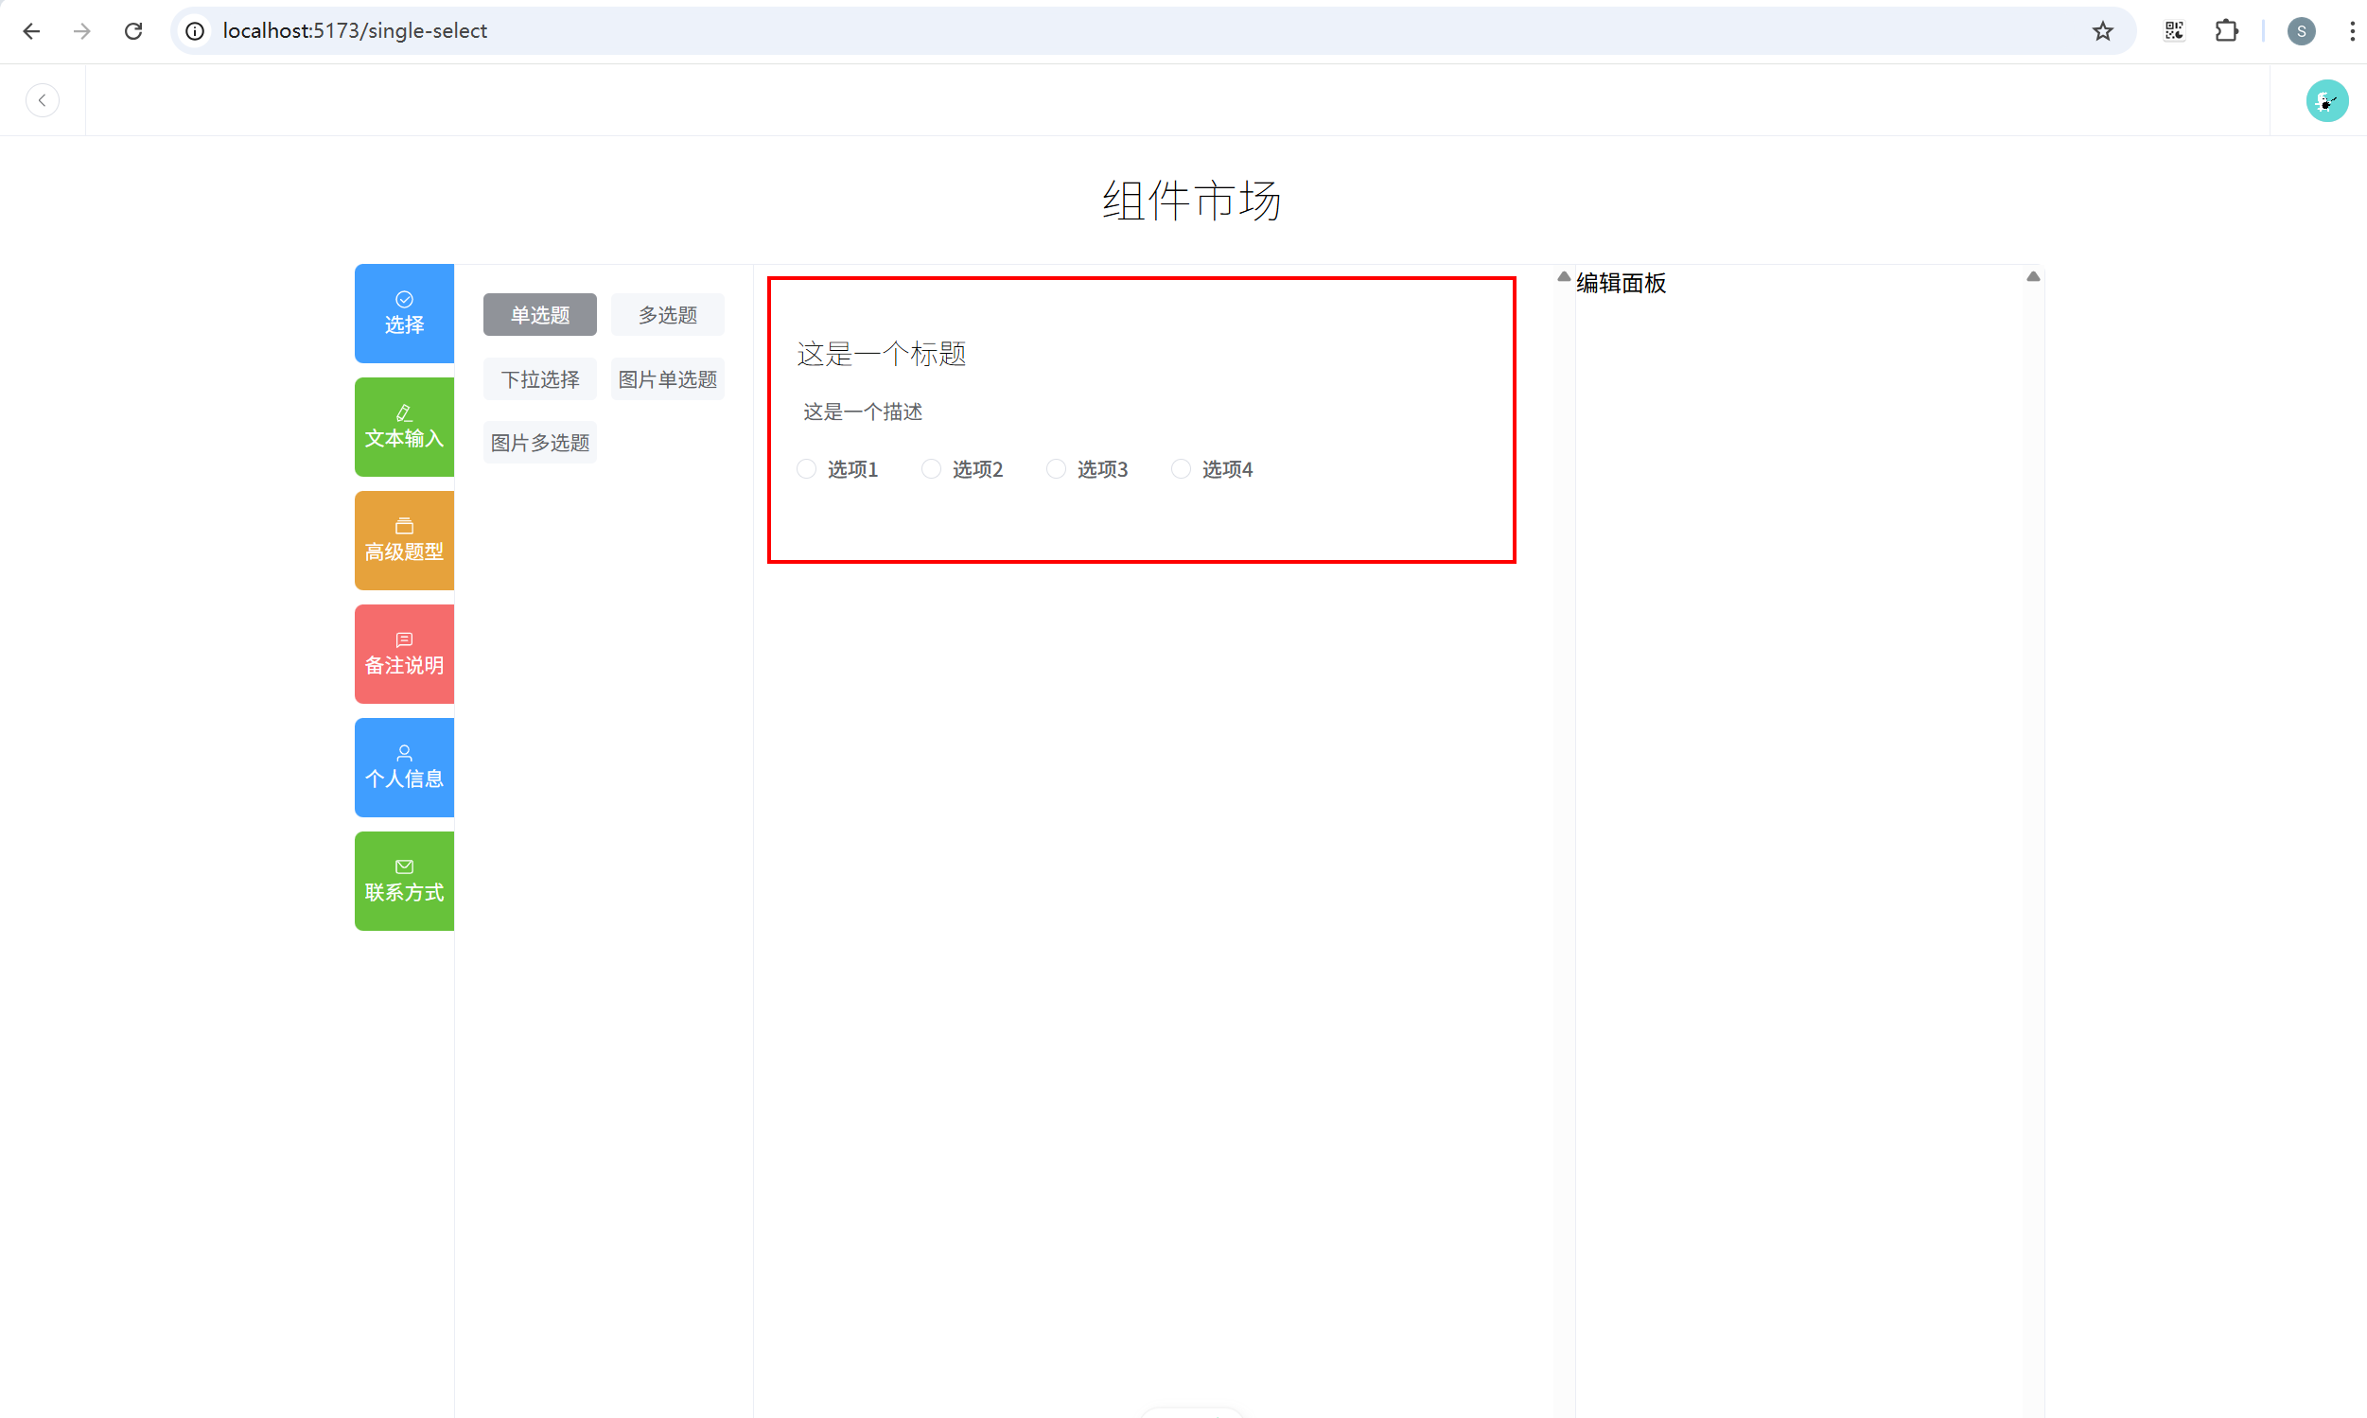Open the 个人信息 category

(404, 767)
